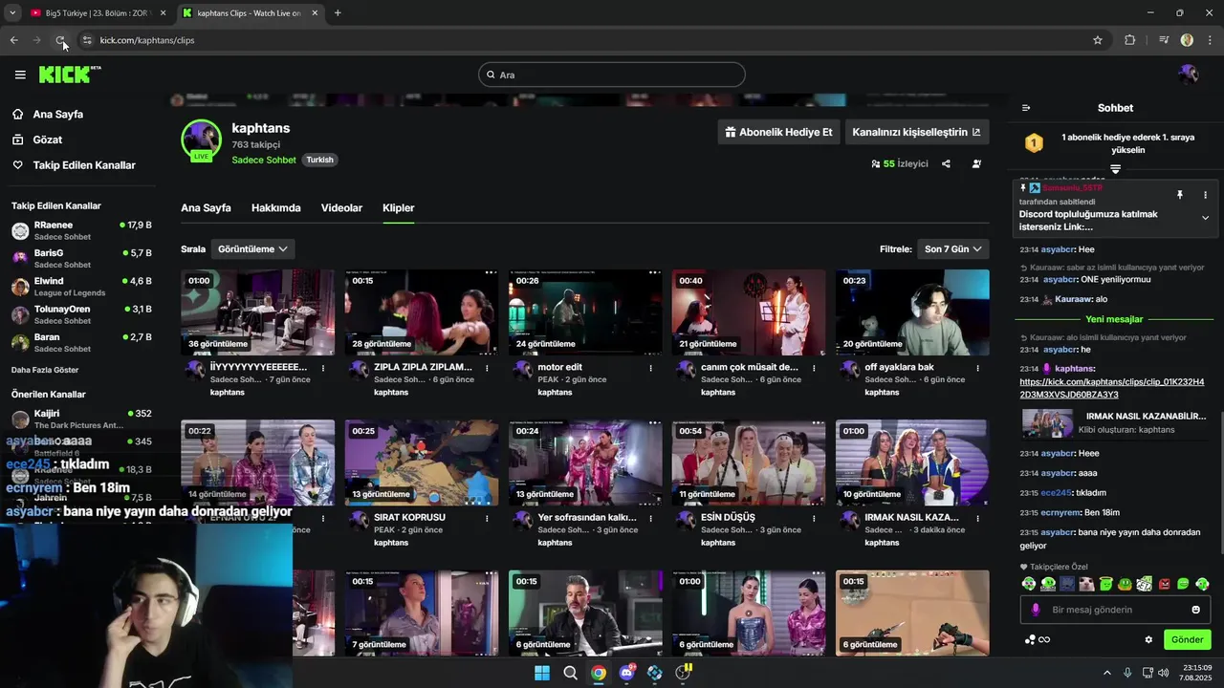Open chat settings gear icon

pyautogui.click(x=1148, y=639)
